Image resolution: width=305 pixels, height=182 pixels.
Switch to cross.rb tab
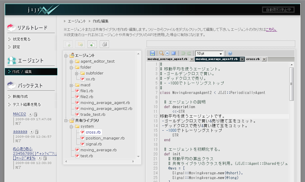253,59
